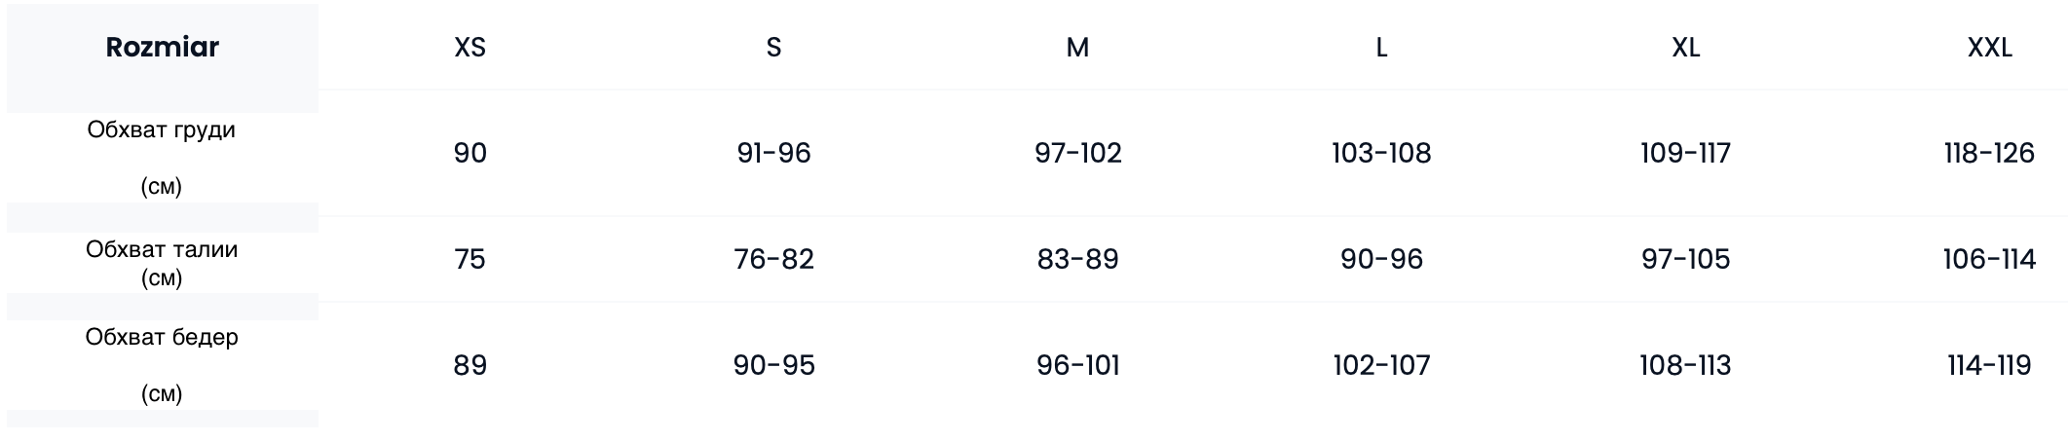Select the XL size column header
Viewport: 2068px width, 442px height.
tap(1685, 47)
